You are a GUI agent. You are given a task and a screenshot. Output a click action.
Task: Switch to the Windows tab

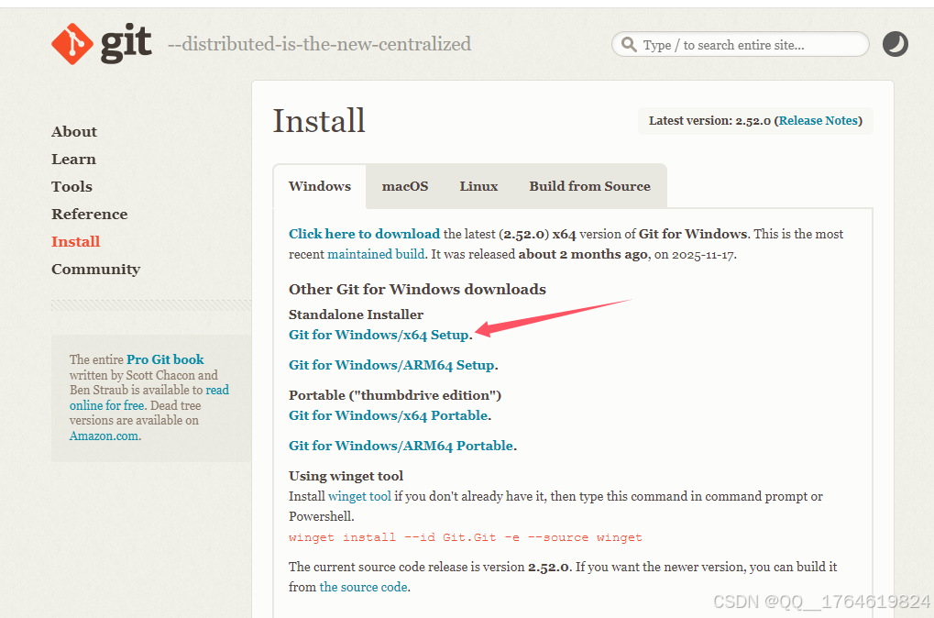click(320, 186)
